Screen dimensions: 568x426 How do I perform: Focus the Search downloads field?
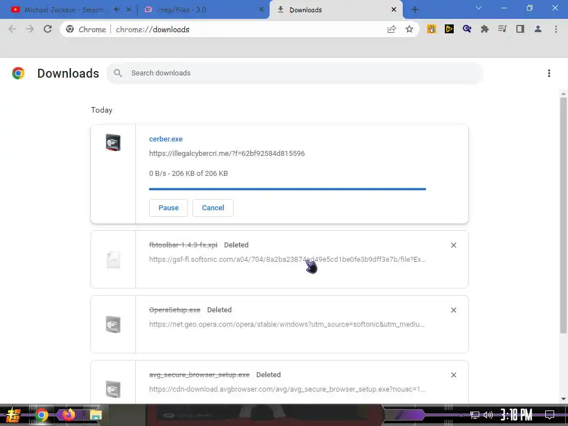point(295,73)
